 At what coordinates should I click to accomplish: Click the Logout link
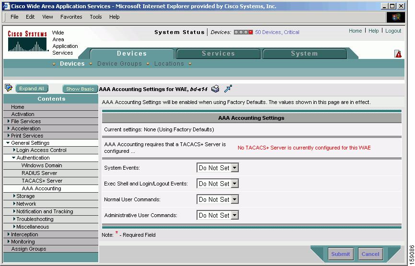[x=393, y=31]
